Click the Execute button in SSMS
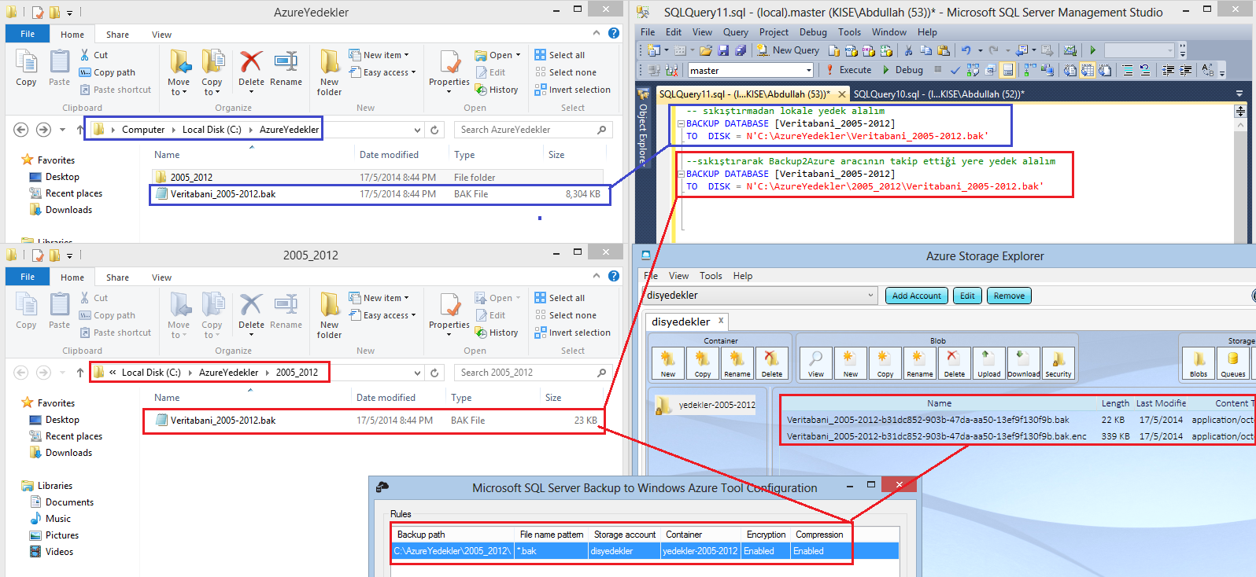Screen dimensions: 1256x577 coord(848,70)
